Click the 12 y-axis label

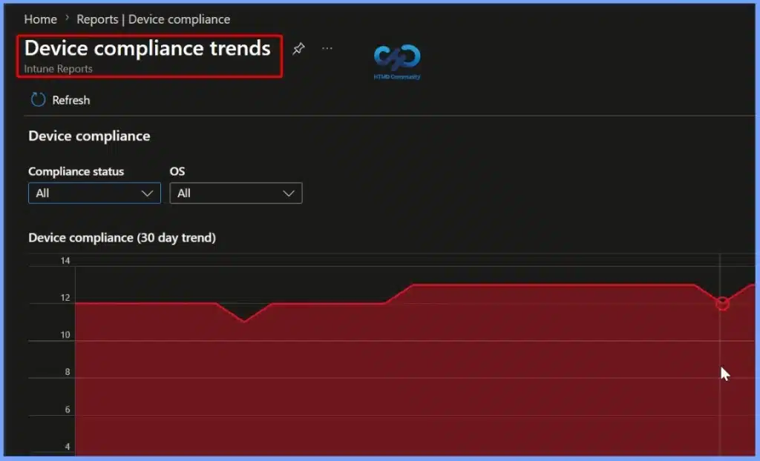tap(65, 298)
